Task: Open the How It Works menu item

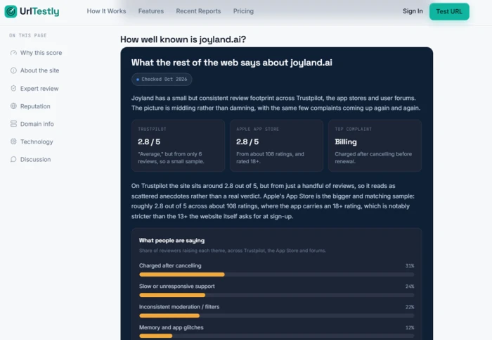Action: tap(106, 11)
